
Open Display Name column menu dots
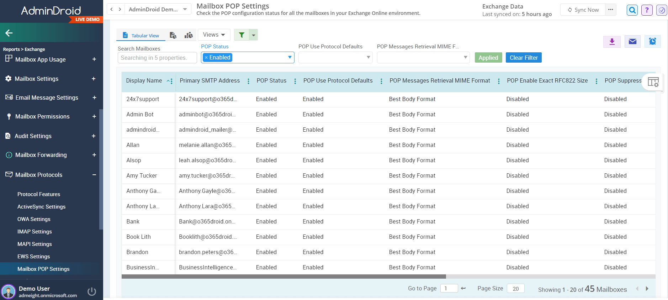click(172, 81)
